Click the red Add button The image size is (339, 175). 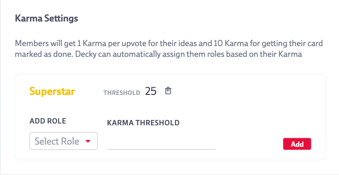[297, 144]
